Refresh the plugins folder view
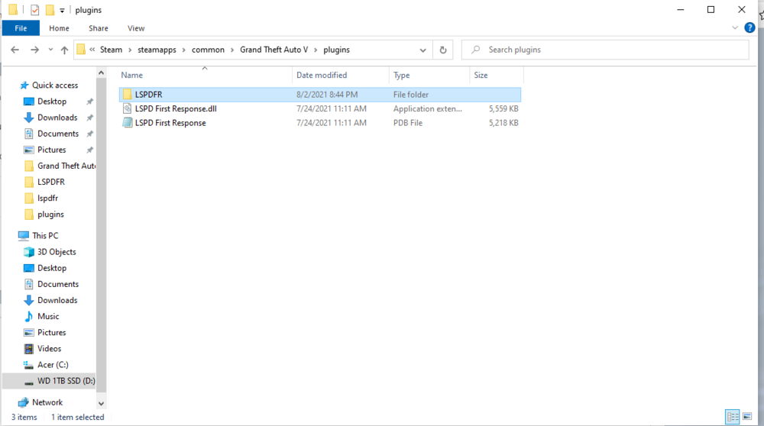The height and width of the screenshot is (426, 764). pos(443,50)
